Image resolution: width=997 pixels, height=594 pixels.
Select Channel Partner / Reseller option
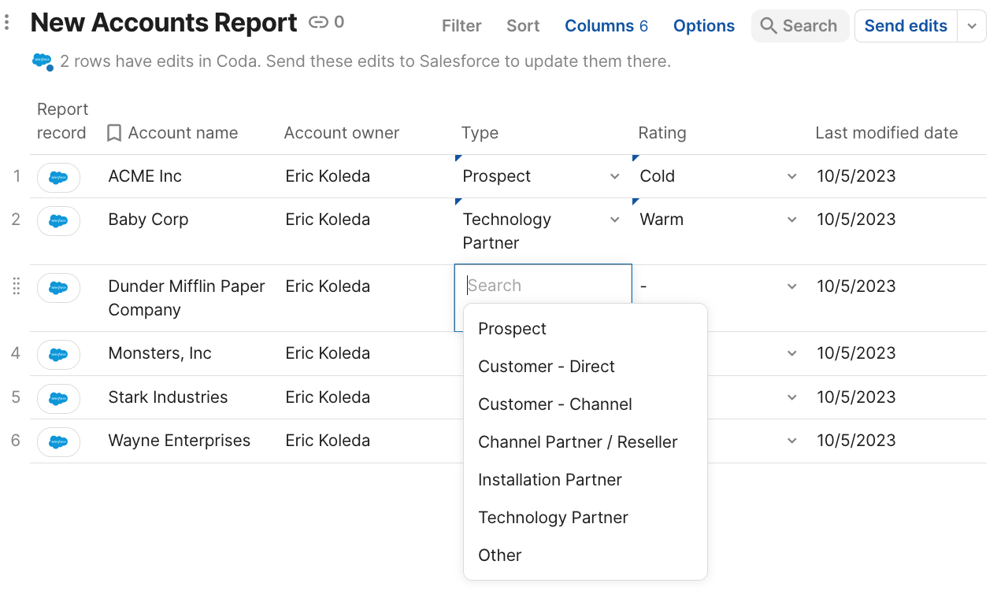[585, 442]
